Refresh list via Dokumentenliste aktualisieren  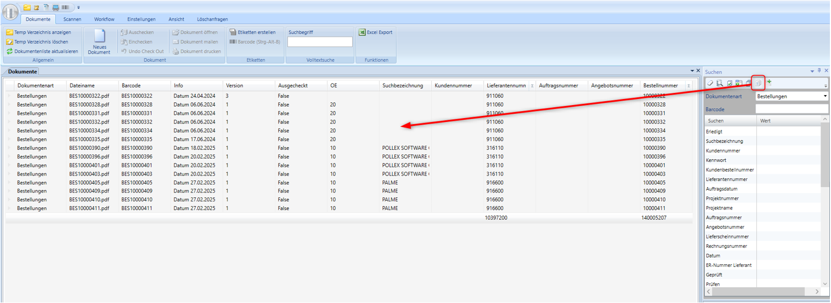43,51
